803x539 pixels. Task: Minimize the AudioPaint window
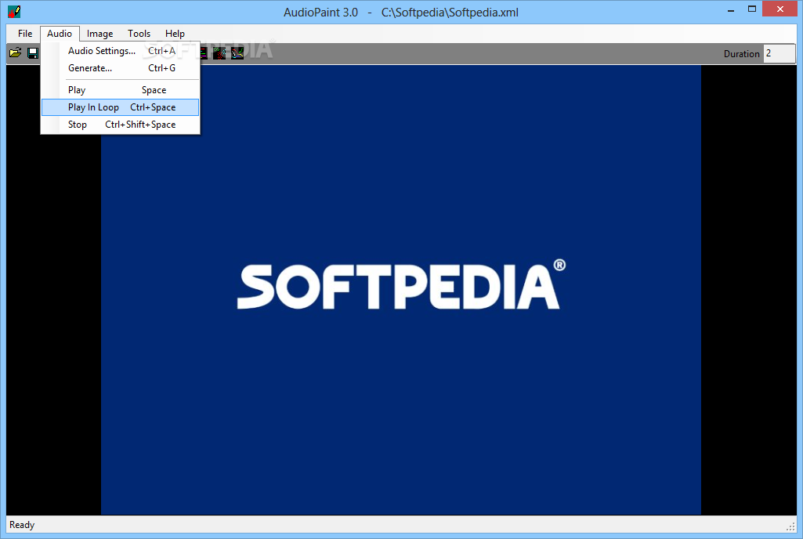coord(731,9)
